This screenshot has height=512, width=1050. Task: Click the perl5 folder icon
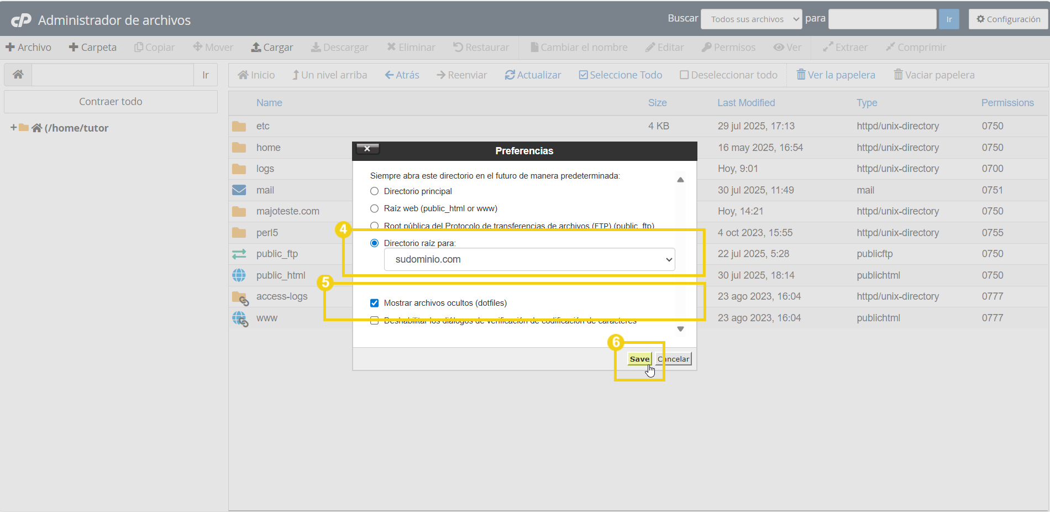(239, 233)
